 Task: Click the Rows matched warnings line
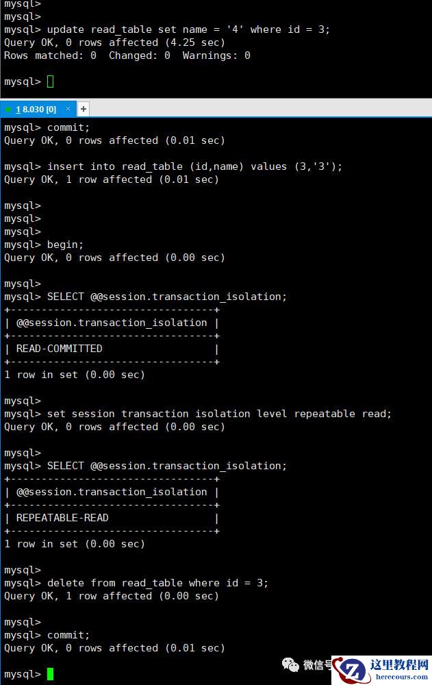click(127, 55)
